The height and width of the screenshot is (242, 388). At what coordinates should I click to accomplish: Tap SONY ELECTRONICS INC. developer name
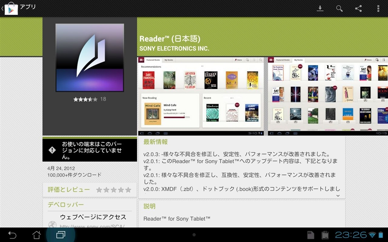174,48
